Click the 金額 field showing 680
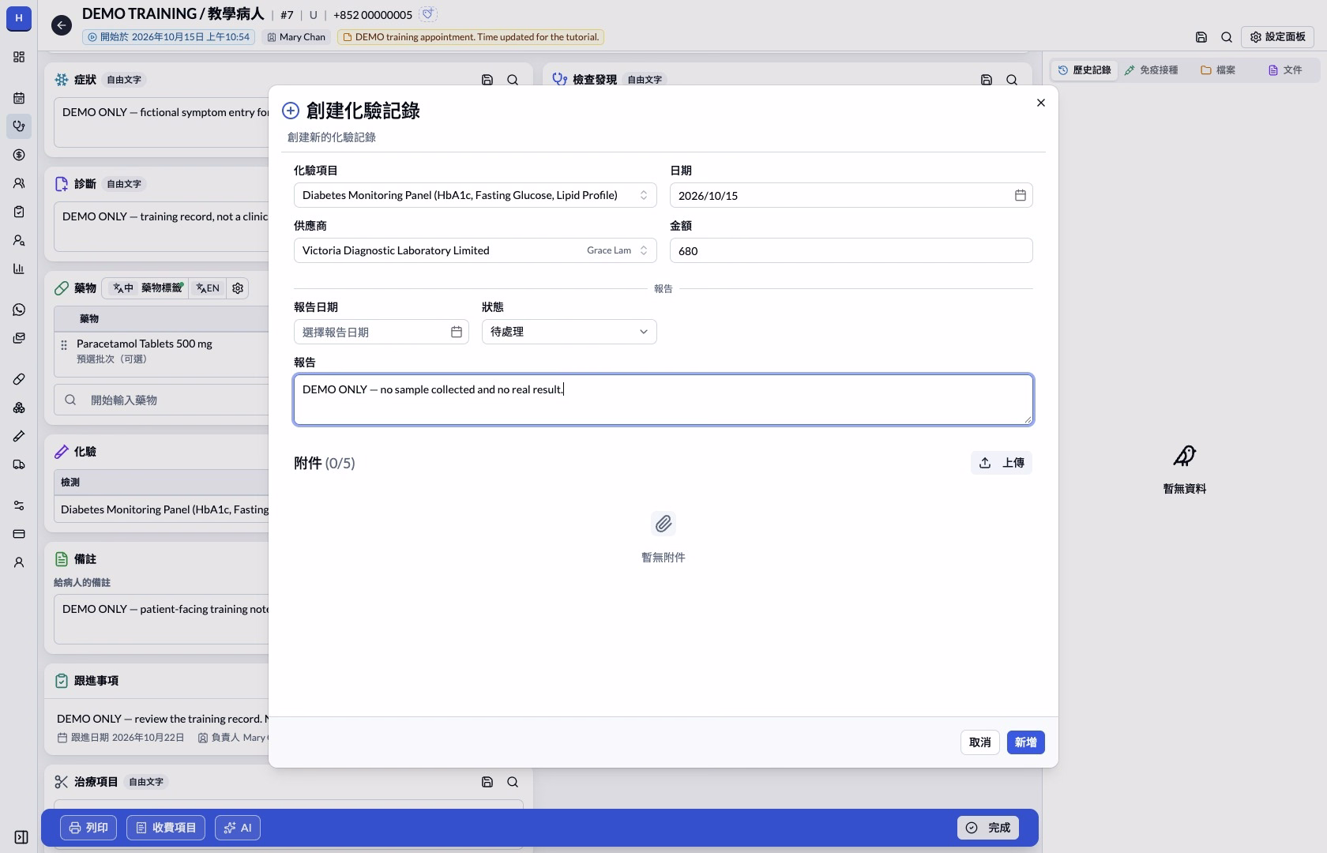The width and height of the screenshot is (1327, 853). pyautogui.click(x=851, y=250)
